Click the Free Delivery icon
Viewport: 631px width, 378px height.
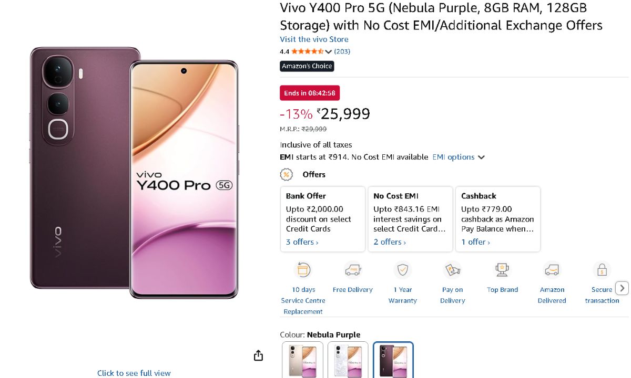coord(352,270)
